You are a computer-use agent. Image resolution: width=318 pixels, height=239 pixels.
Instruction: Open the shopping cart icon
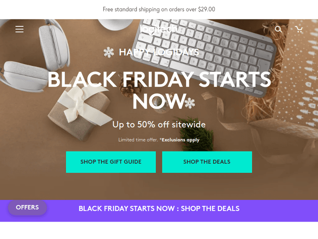tap(299, 29)
